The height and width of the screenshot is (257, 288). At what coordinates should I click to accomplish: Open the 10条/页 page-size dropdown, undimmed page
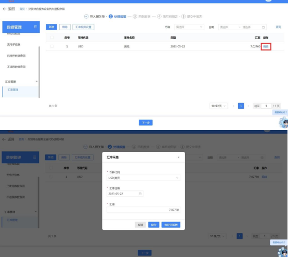pos(218,106)
